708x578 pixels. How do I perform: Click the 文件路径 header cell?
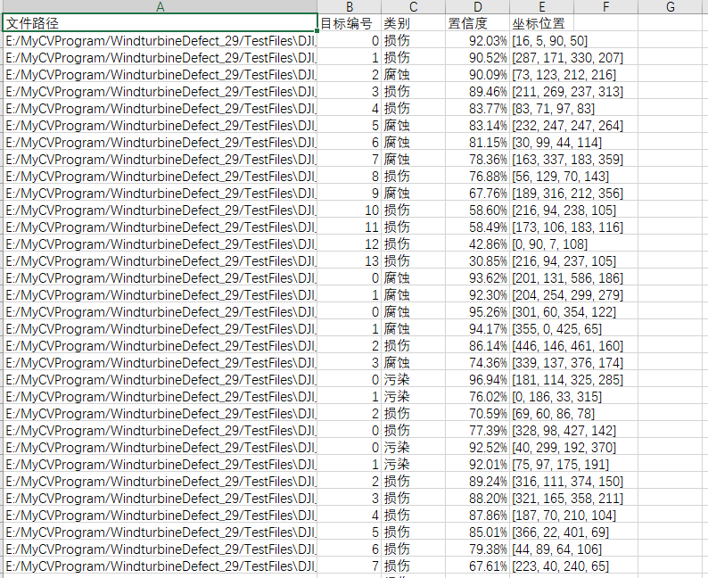pos(160,23)
